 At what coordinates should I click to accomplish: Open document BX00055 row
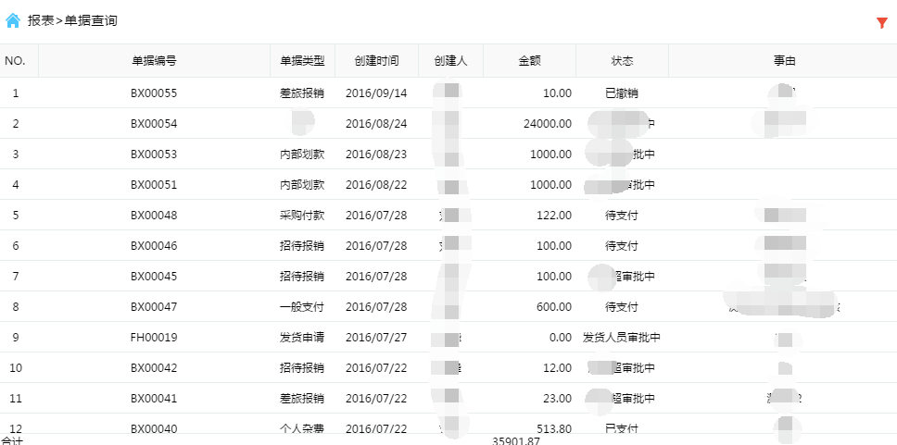[x=154, y=93]
